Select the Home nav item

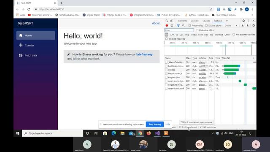tap(35, 35)
